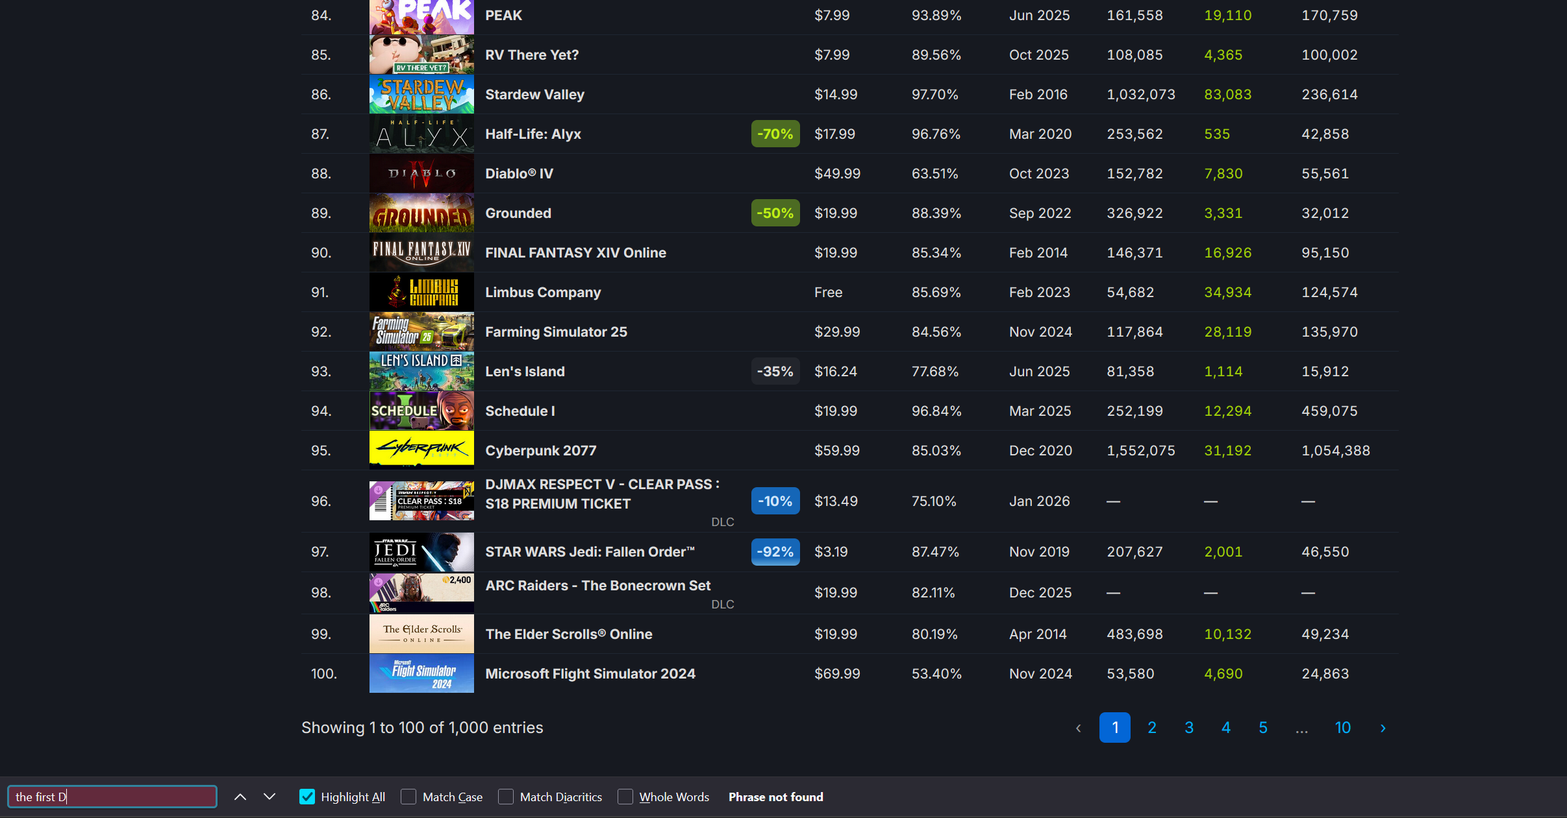This screenshot has height=818, width=1567.
Task: Enable the Whole Words checkbox
Action: [625, 797]
